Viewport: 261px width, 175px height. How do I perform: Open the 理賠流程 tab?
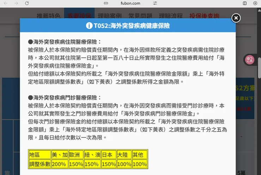[x=171, y=16]
